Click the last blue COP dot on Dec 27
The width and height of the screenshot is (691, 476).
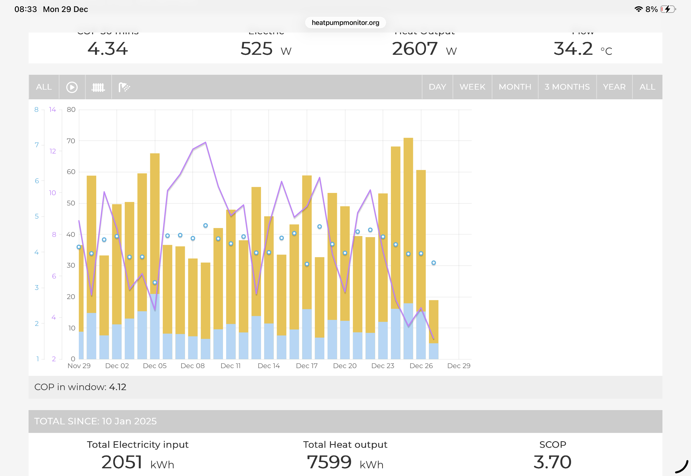tap(433, 263)
